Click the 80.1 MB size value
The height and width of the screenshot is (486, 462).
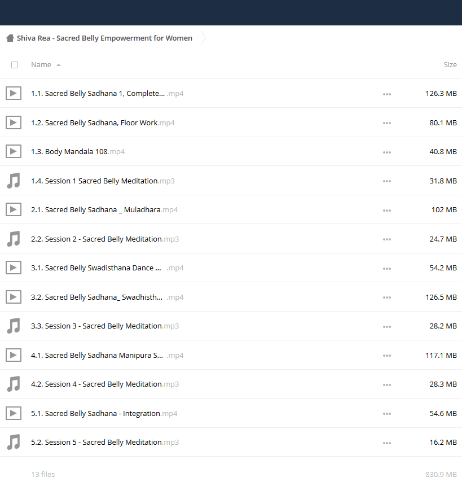point(443,122)
